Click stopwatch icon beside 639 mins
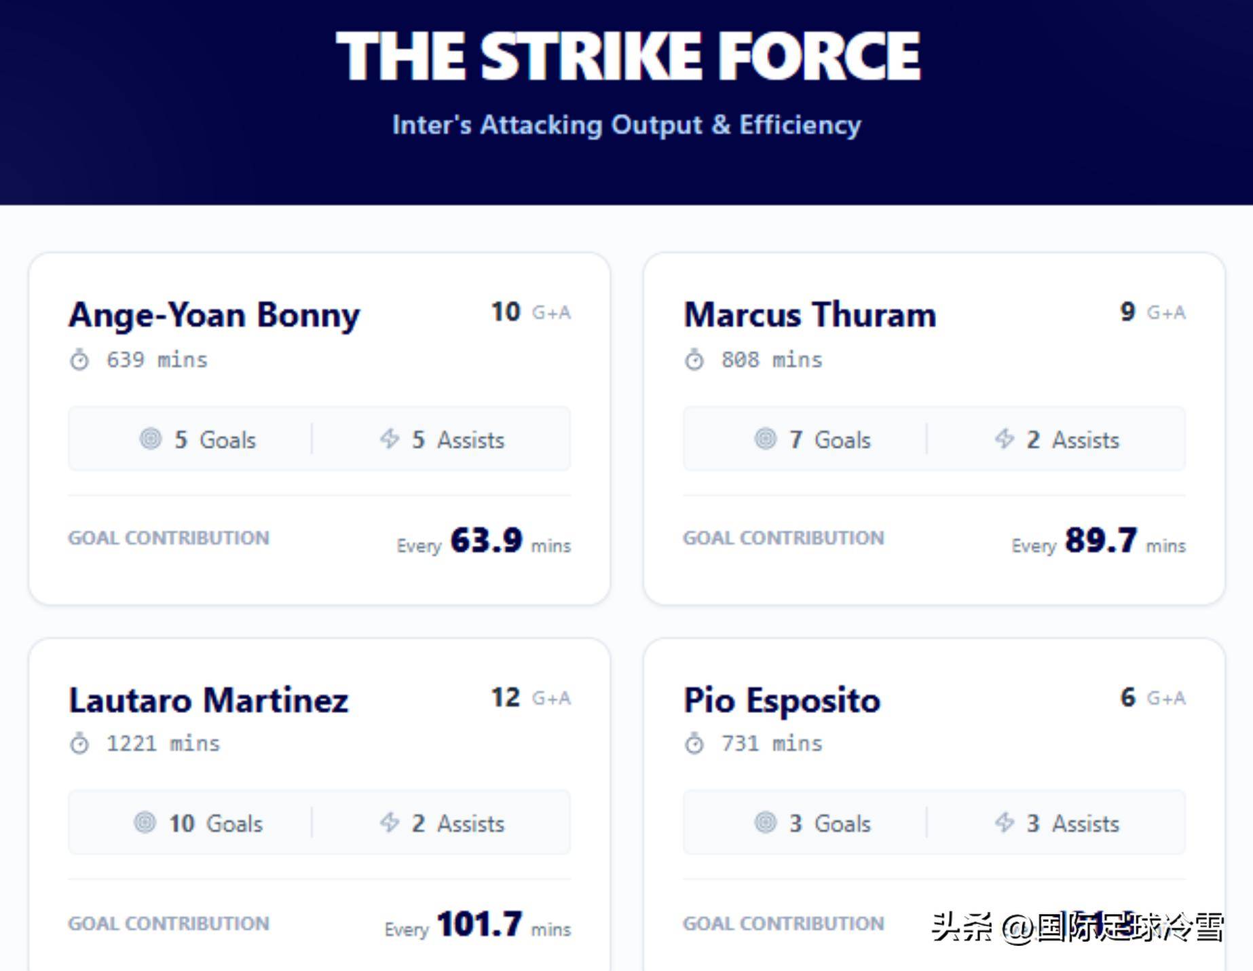This screenshot has height=971, width=1253. [79, 359]
